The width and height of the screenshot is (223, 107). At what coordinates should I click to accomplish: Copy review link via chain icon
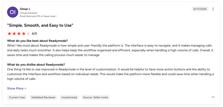point(213,97)
